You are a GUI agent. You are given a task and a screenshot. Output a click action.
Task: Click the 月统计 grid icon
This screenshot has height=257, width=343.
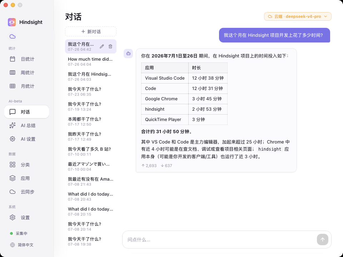(13, 86)
